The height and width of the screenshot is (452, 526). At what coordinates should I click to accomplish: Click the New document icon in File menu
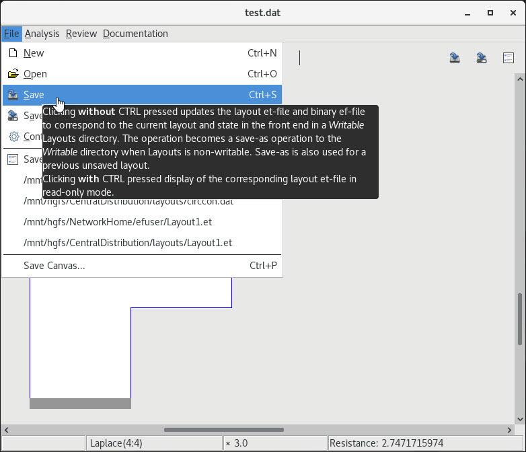point(13,53)
